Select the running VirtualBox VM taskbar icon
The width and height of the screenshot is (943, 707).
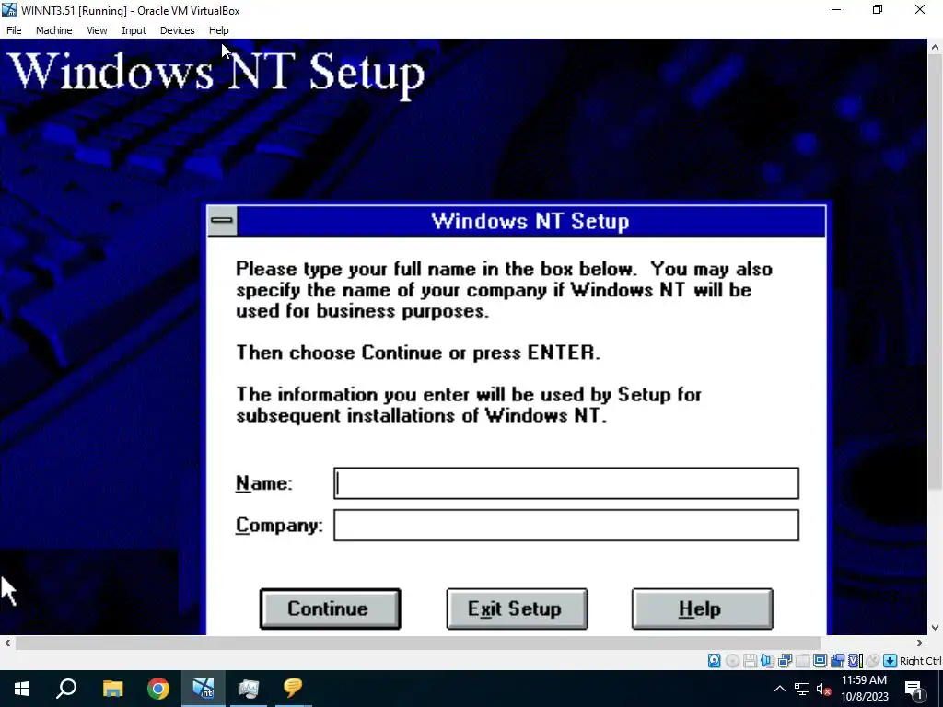204,689
